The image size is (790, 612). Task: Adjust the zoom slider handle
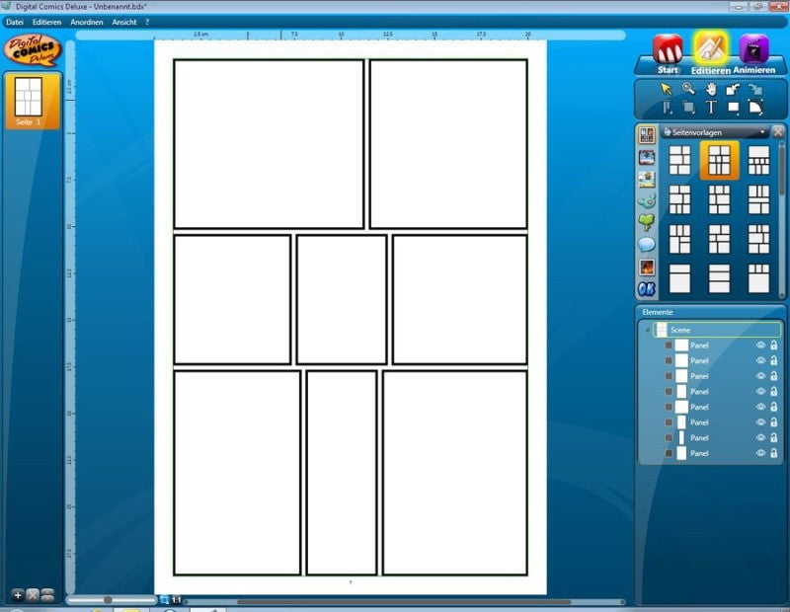click(108, 600)
